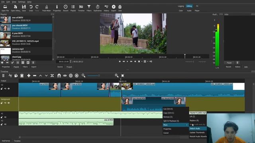Click the Open Other toolbar icon
255x143 pixels.
pyautogui.click(x=16, y=8)
